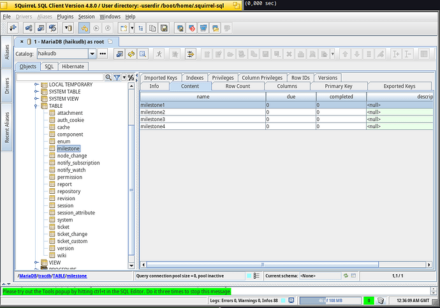Open the Indexes tab

194,78
